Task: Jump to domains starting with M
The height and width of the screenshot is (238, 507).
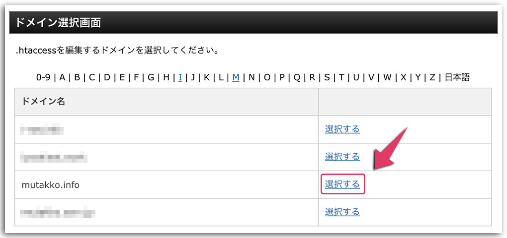Action: tap(236, 77)
